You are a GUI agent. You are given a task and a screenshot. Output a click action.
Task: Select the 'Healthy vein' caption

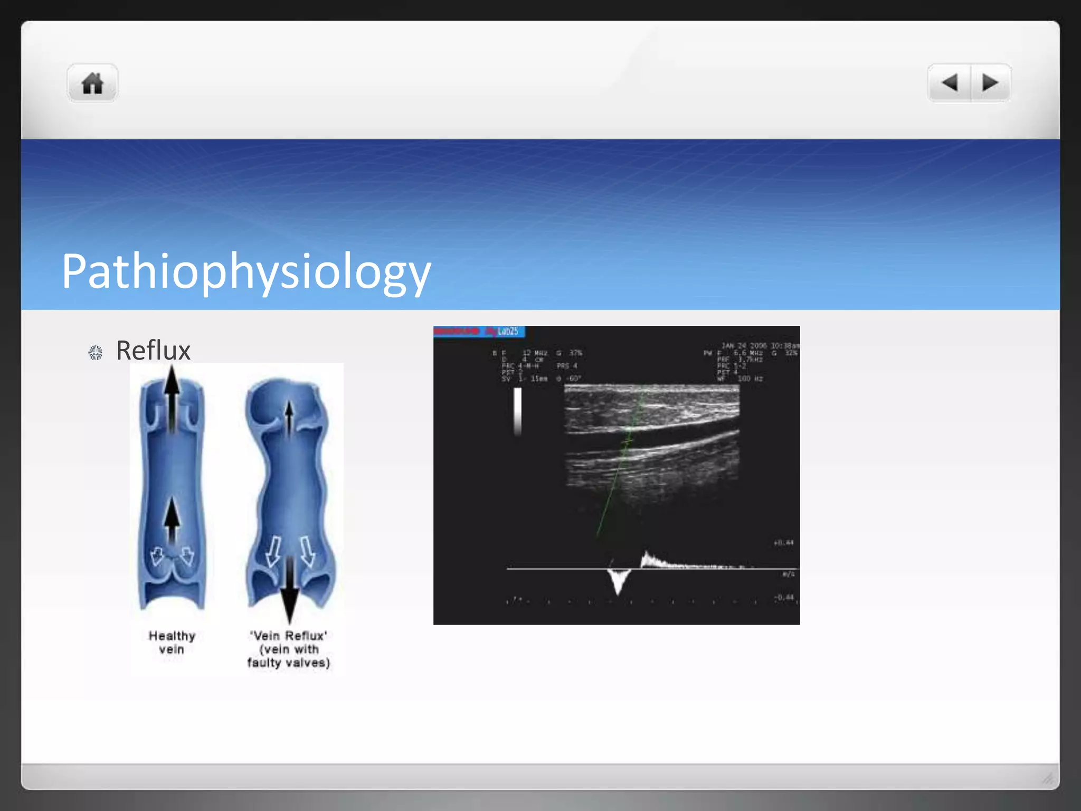(172, 643)
